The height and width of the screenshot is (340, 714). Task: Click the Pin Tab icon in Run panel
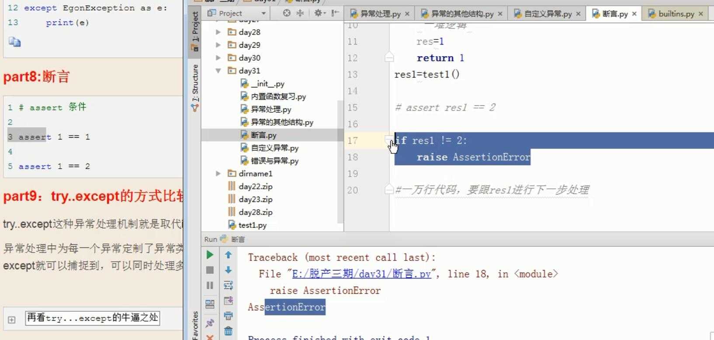[210, 323]
